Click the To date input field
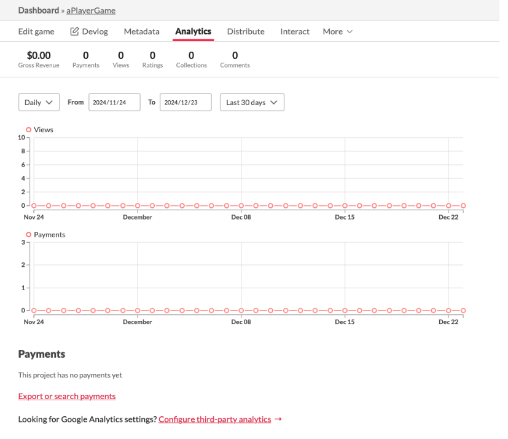Image resolution: width=508 pixels, height=439 pixels. pos(186,102)
